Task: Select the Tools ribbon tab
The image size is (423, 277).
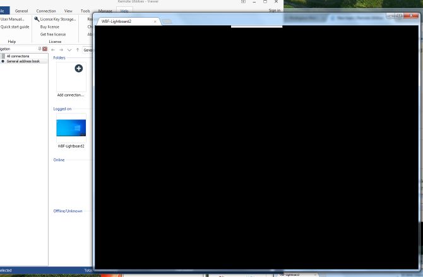Action: pyautogui.click(x=85, y=11)
